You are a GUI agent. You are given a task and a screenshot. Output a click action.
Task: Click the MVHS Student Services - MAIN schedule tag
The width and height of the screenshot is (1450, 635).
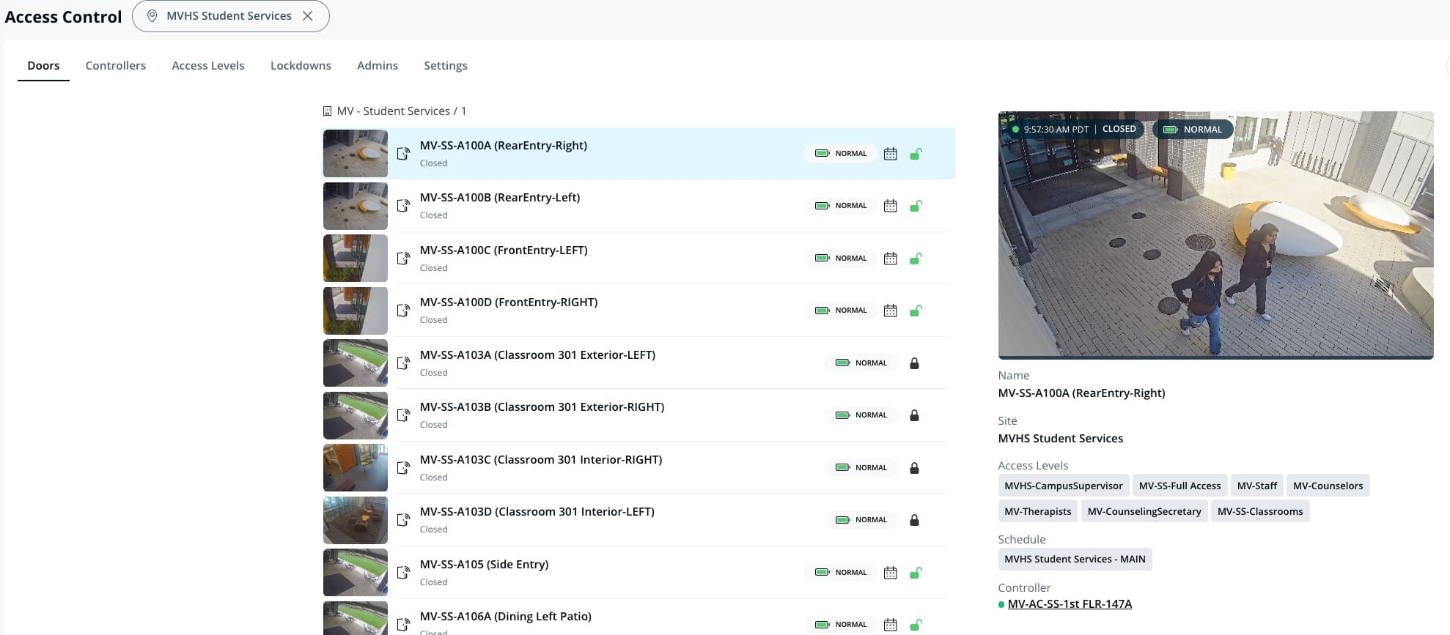point(1074,559)
